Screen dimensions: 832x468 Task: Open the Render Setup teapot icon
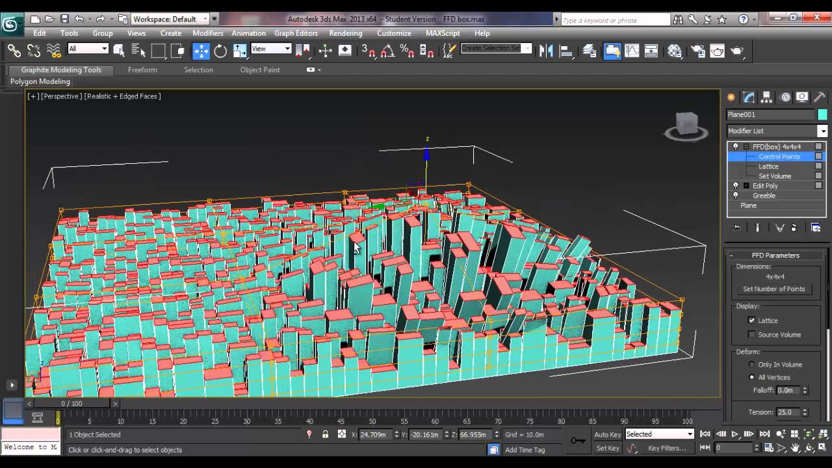(697, 51)
